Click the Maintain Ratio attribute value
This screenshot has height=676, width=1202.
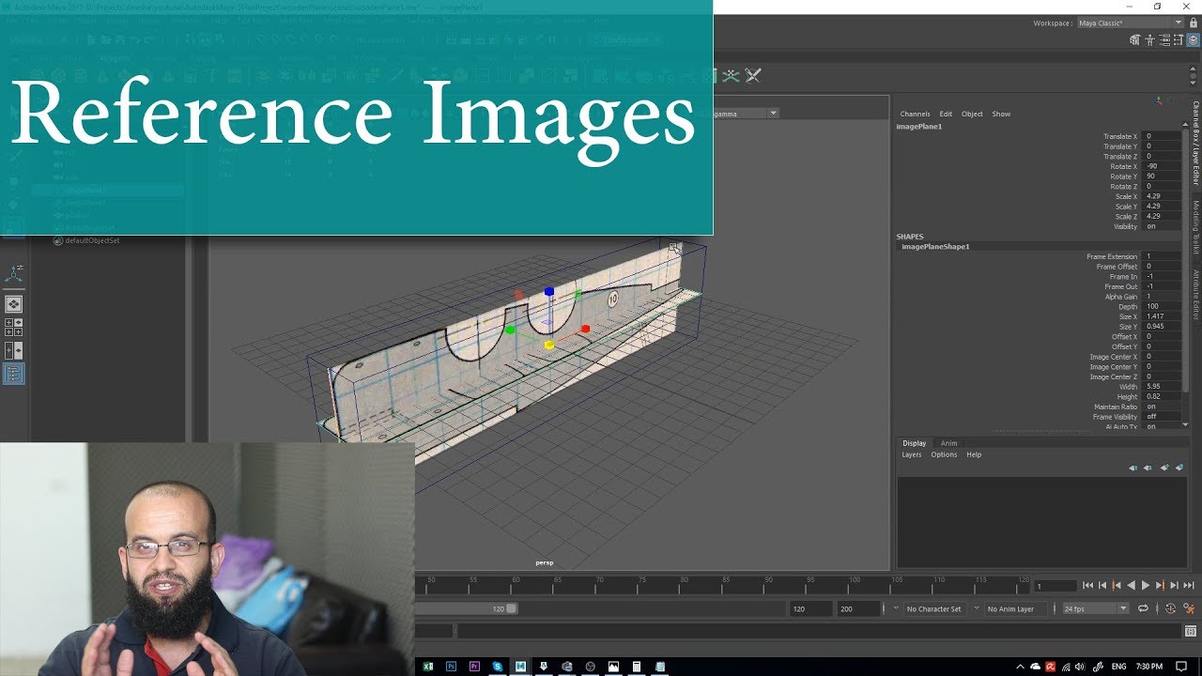click(1163, 407)
